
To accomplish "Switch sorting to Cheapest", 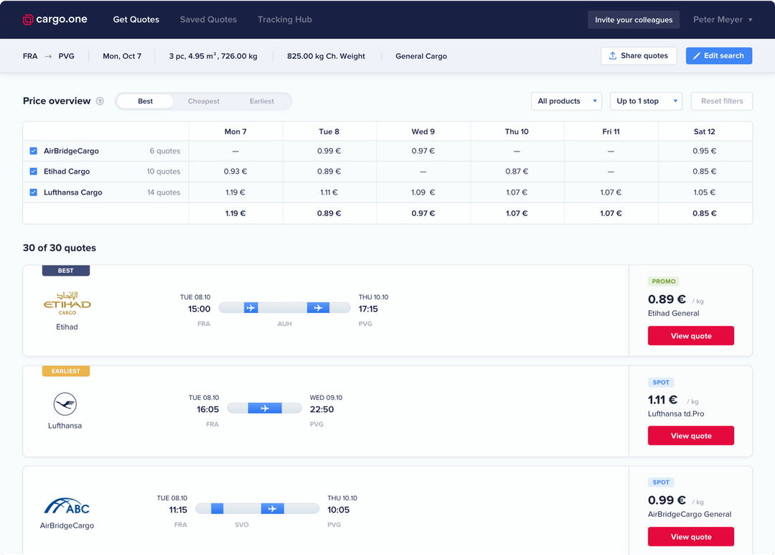I will (x=203, y=101).
